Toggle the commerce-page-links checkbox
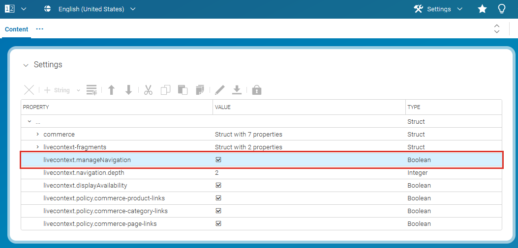518x248 pixels. (218, 223)
